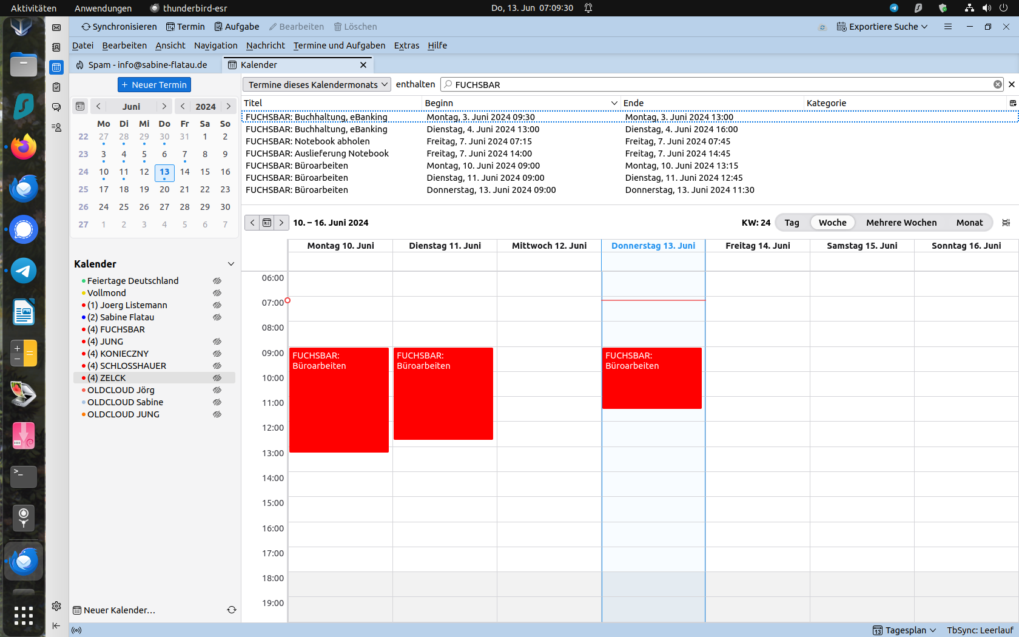The height and width of the screenshot is (637, 1019).
Task: Toggle visibility of OLDCLOUD Sabine calendar
Action: [217, 402]
